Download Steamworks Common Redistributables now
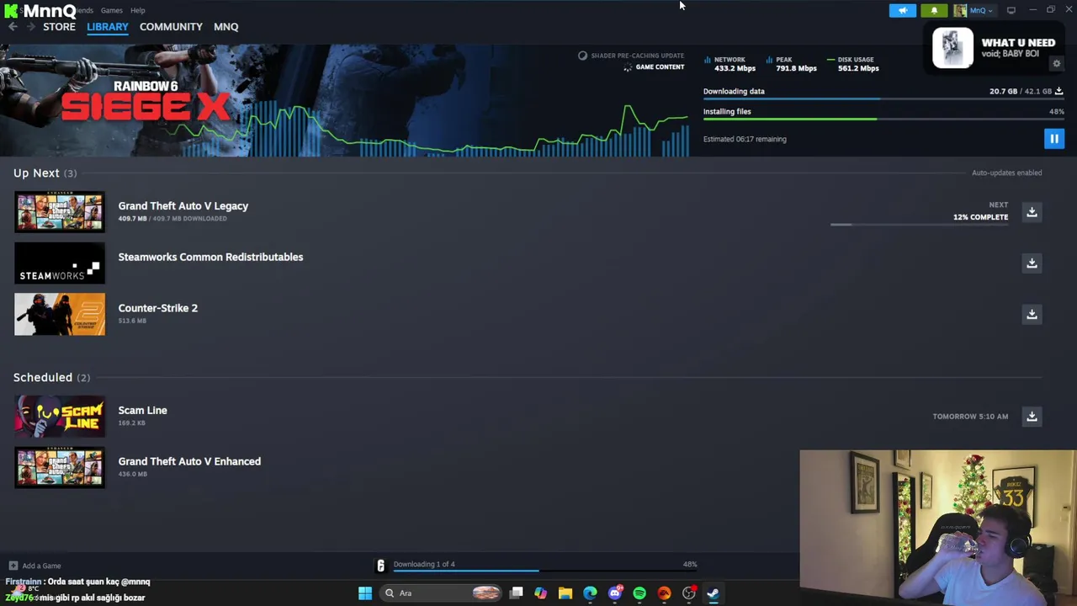The image size is (1077, 606). [x=1032, y=263]
